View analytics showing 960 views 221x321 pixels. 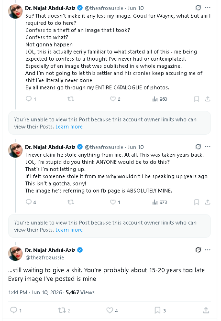pyautogui.click(x=160, y=99)
